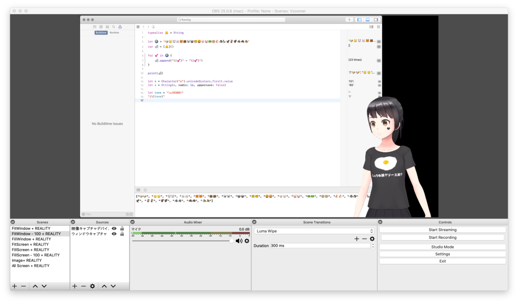Open issue navigator triangle icon in Xcode preview
518x303 pixels.
pos(120,27)
